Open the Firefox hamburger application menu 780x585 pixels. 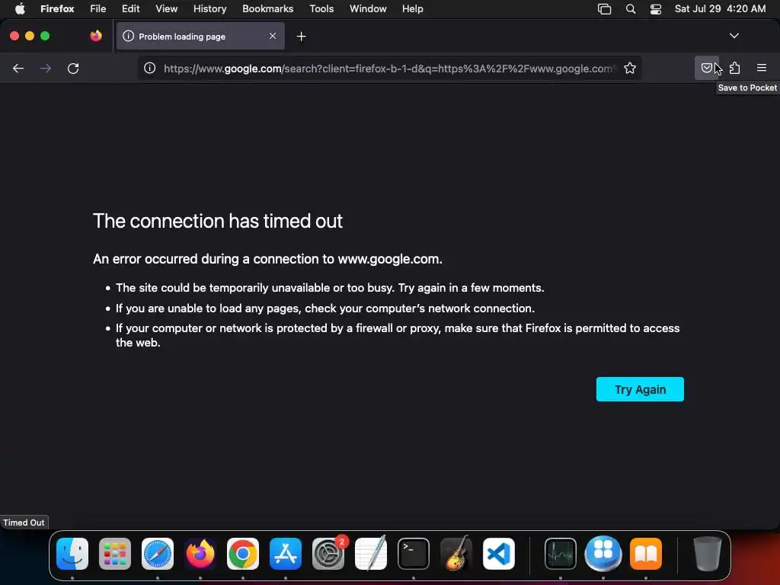(x=762, y=68)
